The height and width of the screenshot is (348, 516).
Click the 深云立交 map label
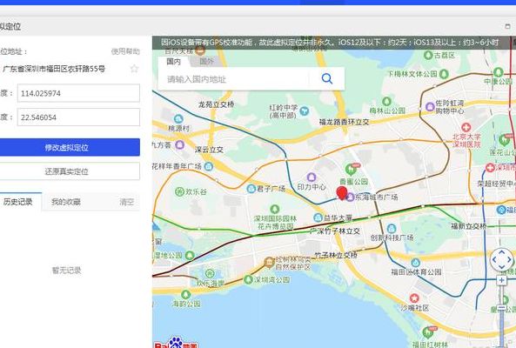tap(209, 150)
